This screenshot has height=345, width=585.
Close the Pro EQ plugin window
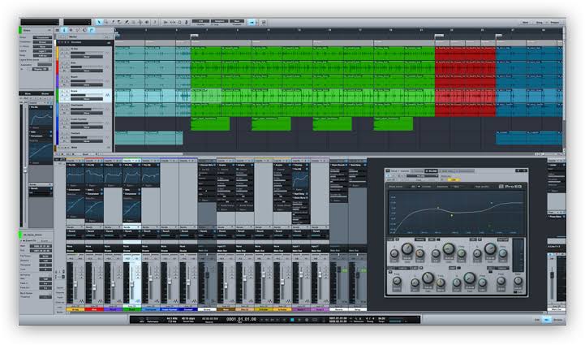[x=526, y=170]
